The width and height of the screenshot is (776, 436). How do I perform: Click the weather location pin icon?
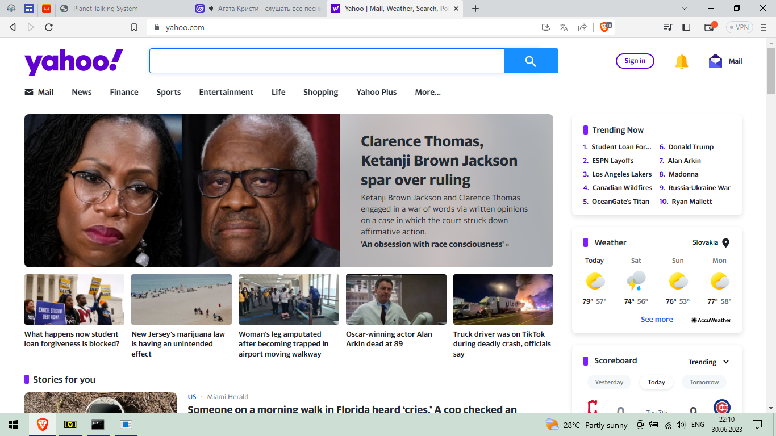(x=725, y=242)
